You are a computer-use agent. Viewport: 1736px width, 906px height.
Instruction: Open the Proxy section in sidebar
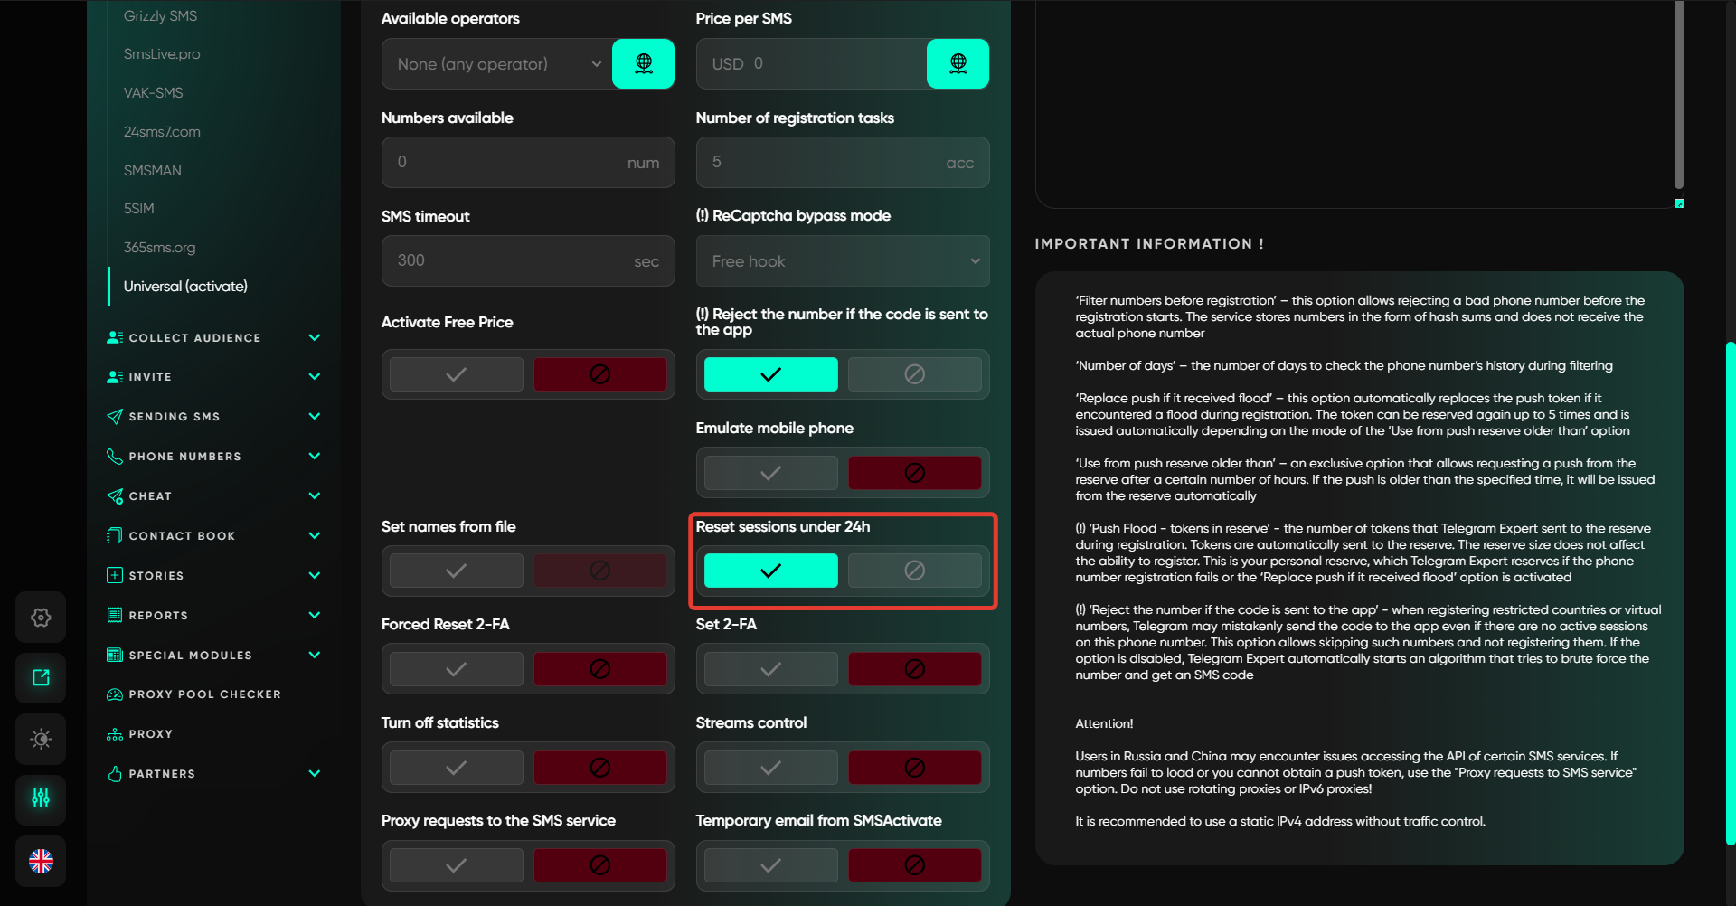tap(150, 734)
